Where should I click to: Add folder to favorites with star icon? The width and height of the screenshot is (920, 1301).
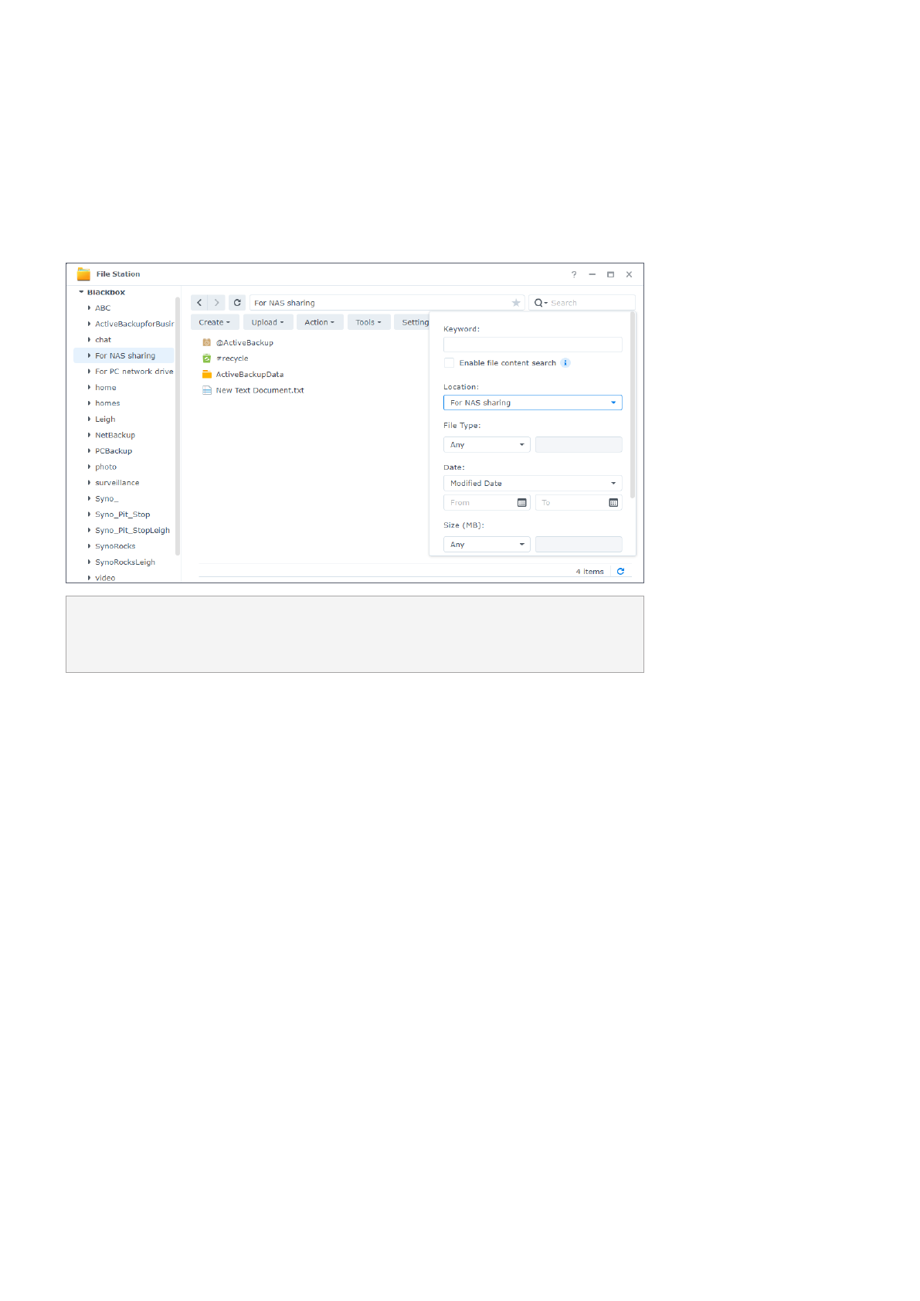[516, 303]
